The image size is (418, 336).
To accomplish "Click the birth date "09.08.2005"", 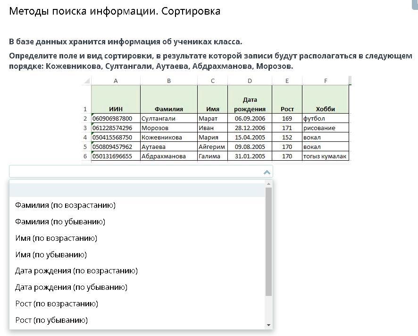I will click(250, 147).
